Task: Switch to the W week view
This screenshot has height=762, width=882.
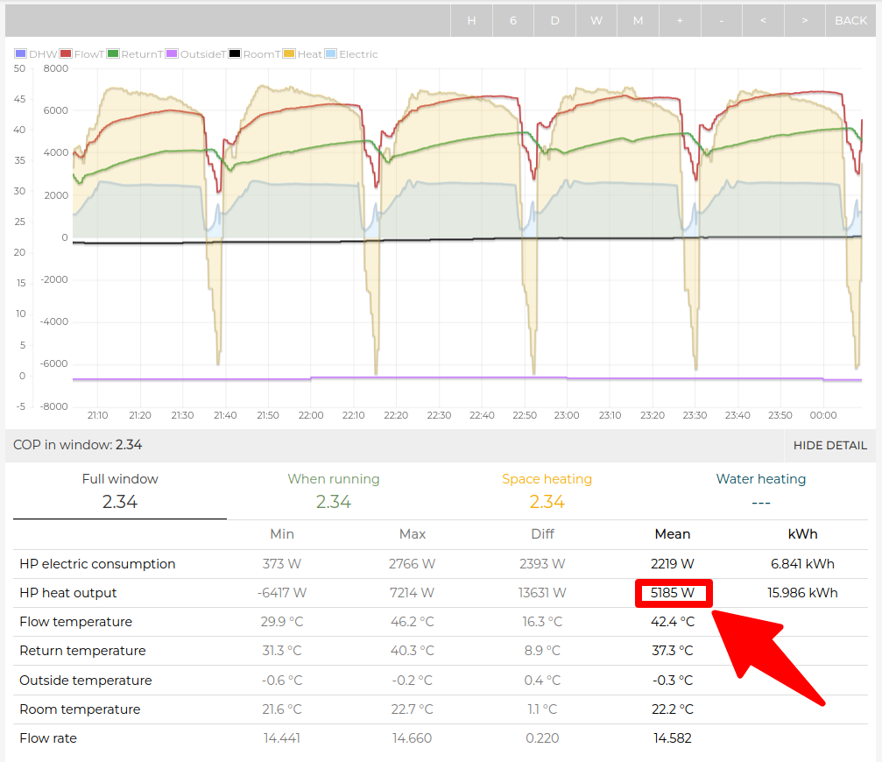Action: [x=596, y=21]
